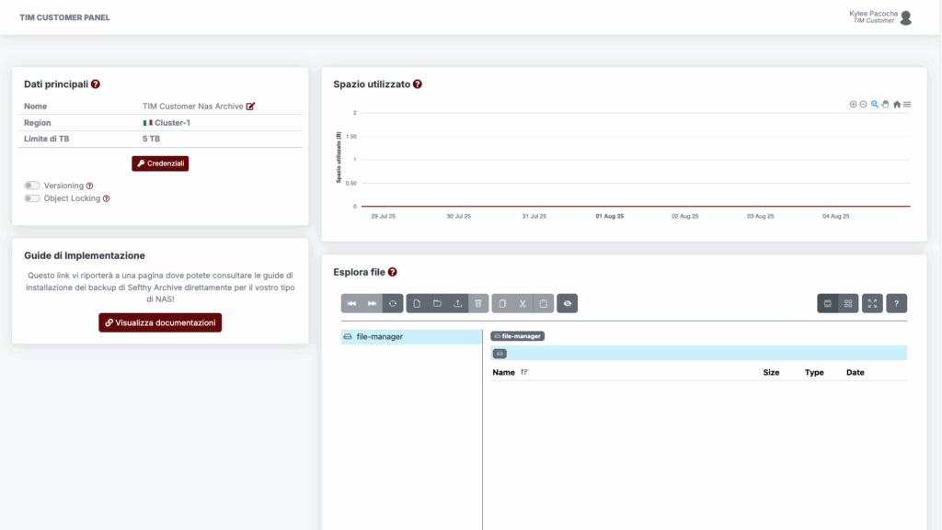
Task: Click the chart zoom-in plus icon
Action: (x=853, y=104)
